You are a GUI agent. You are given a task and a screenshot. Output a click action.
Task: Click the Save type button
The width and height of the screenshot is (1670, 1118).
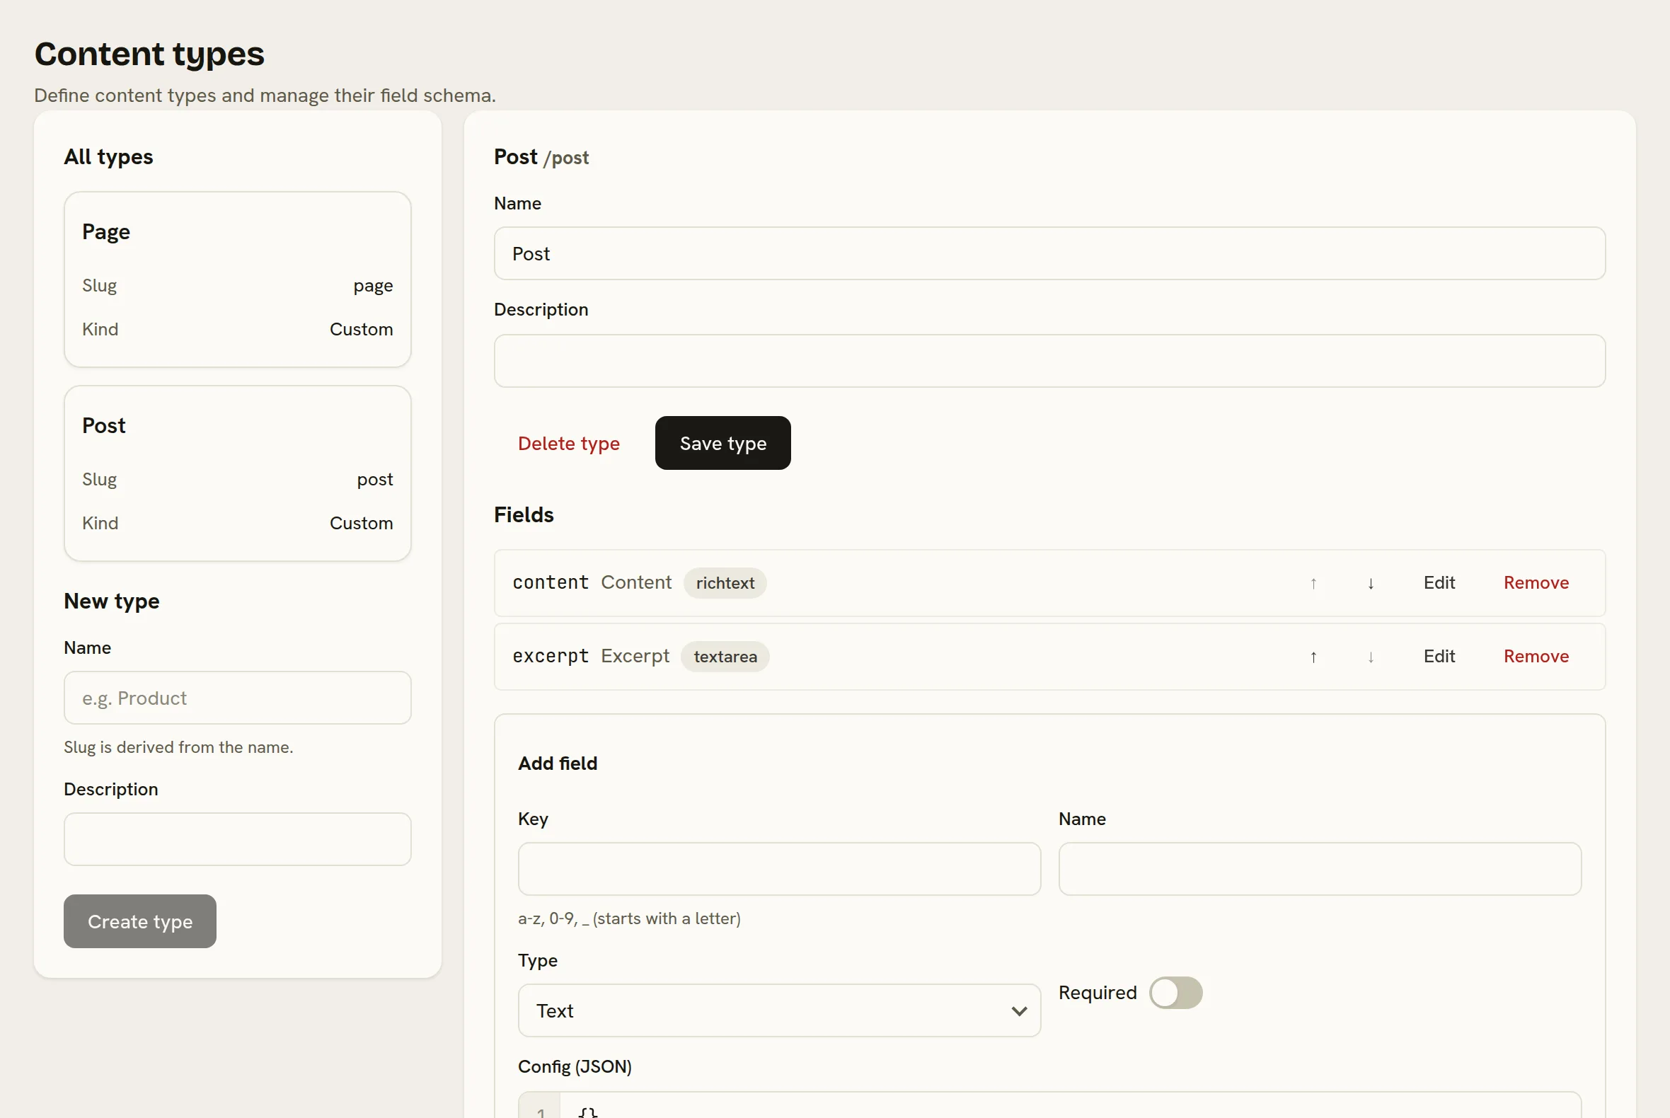point(722,443)
